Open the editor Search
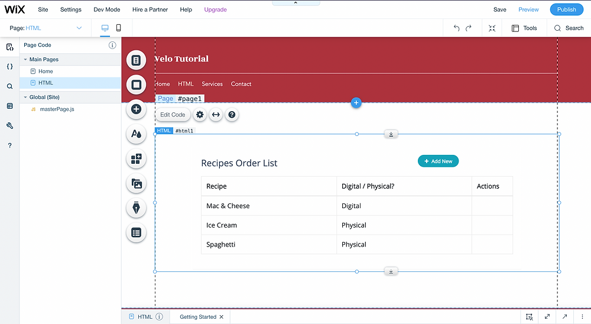 569,28
